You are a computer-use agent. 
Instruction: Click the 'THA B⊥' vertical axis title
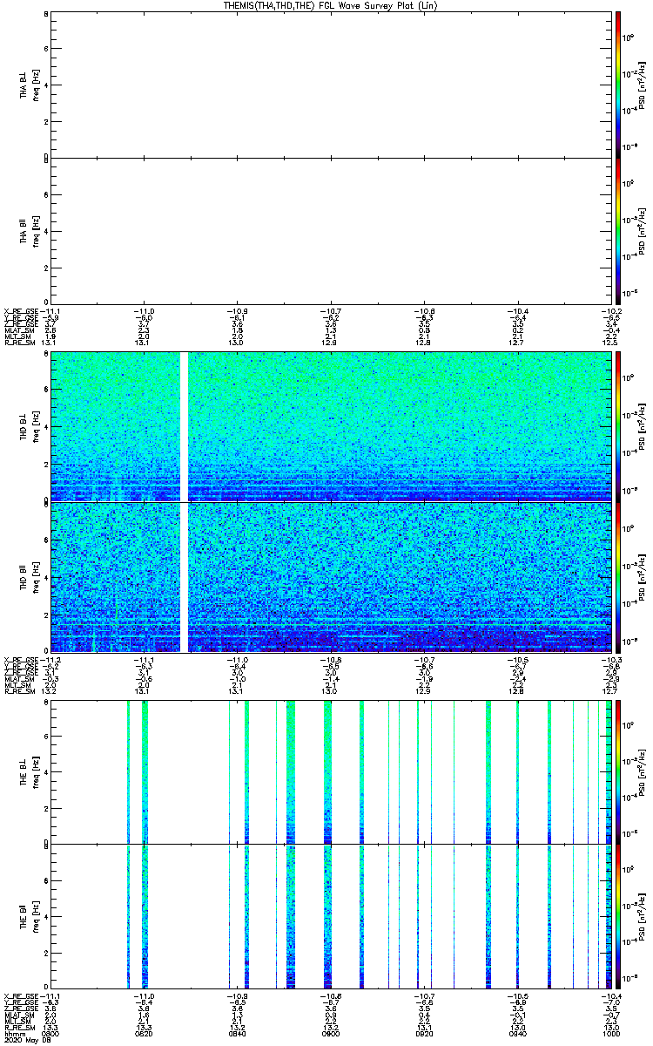click(24, 85)
